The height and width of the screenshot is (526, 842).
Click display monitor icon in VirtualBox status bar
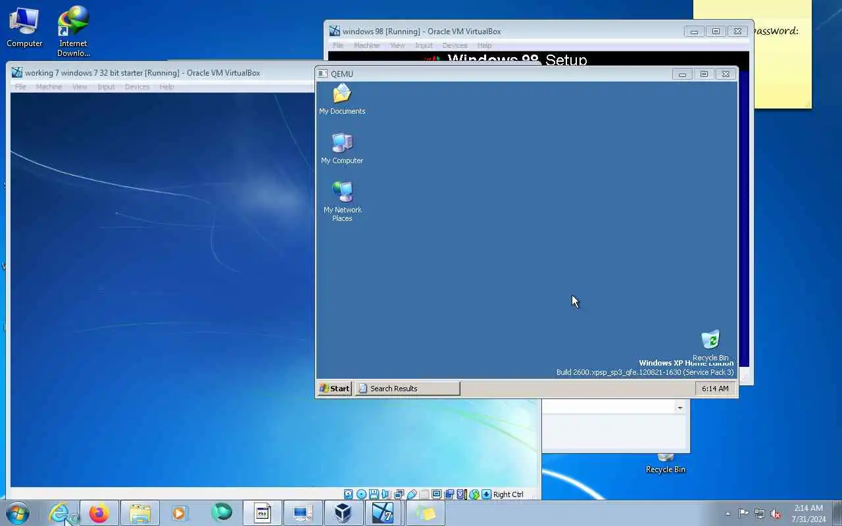(437, 494)
